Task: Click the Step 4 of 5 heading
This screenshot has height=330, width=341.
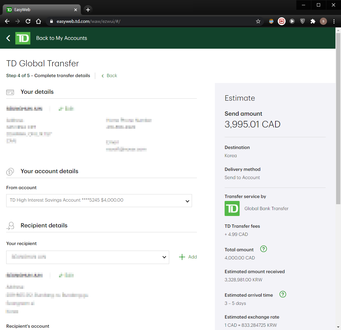Action: click(48, 75)
